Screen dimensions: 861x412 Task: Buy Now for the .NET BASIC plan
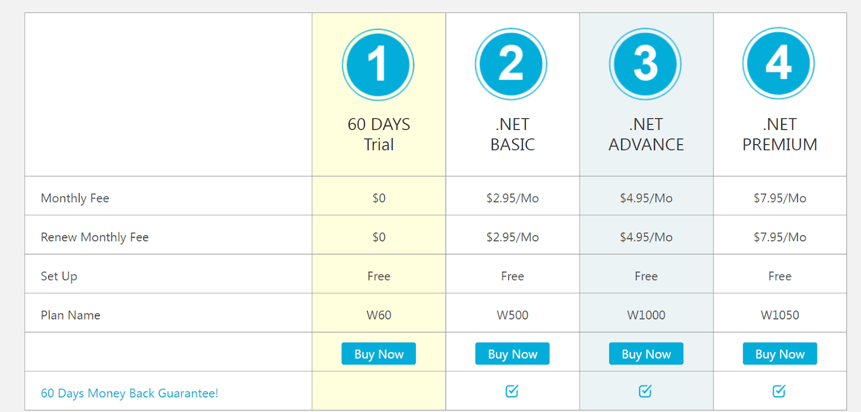[512, 354]
